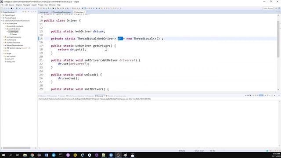Click into the Quick Access field
The width and height of the screenshot is (281, 158).
click(268, 8)
